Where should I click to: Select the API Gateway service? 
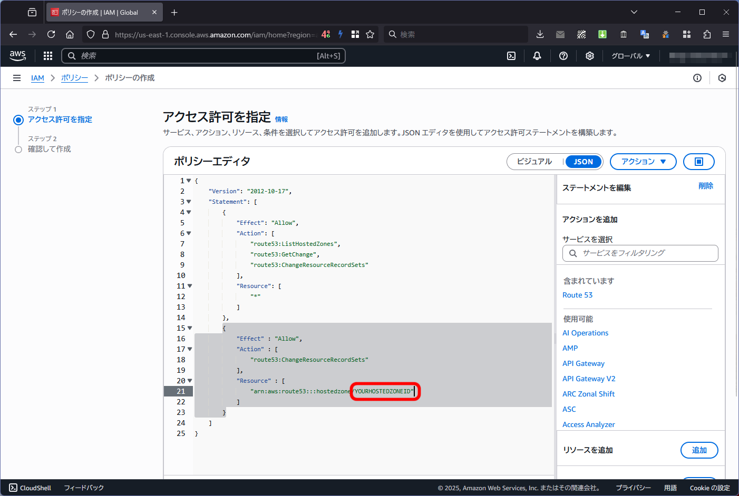tap(584, 363)
